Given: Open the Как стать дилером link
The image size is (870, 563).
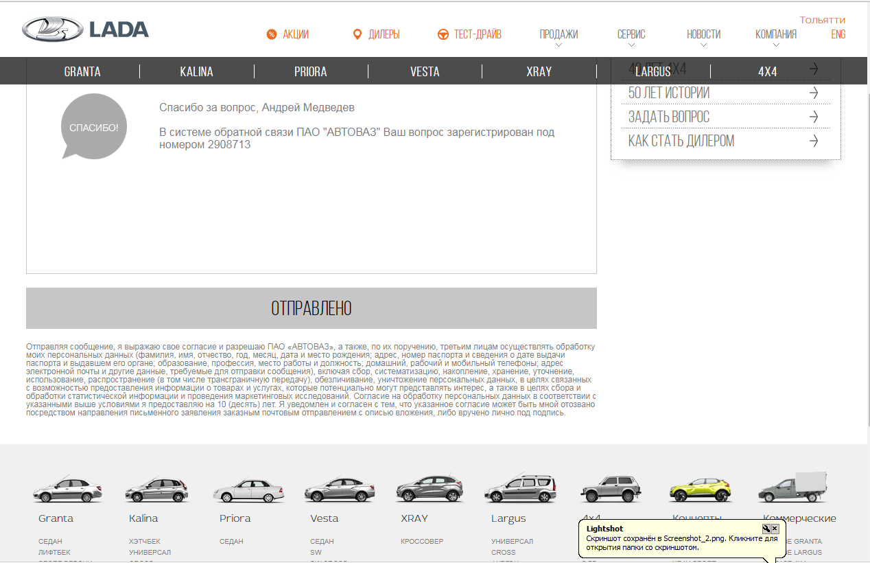Looking at the screenshot, I should 681,141.
